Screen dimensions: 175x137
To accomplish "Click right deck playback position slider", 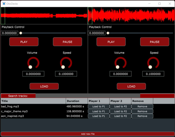I will tap(140, 33).
